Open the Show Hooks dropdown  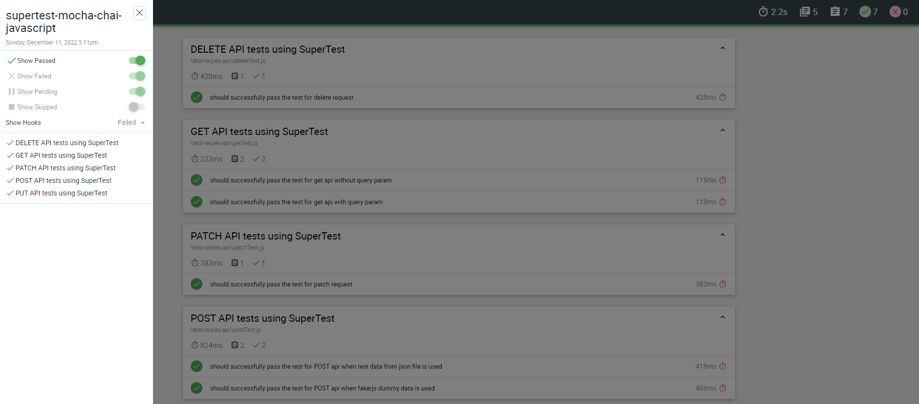tap(131, 122)
